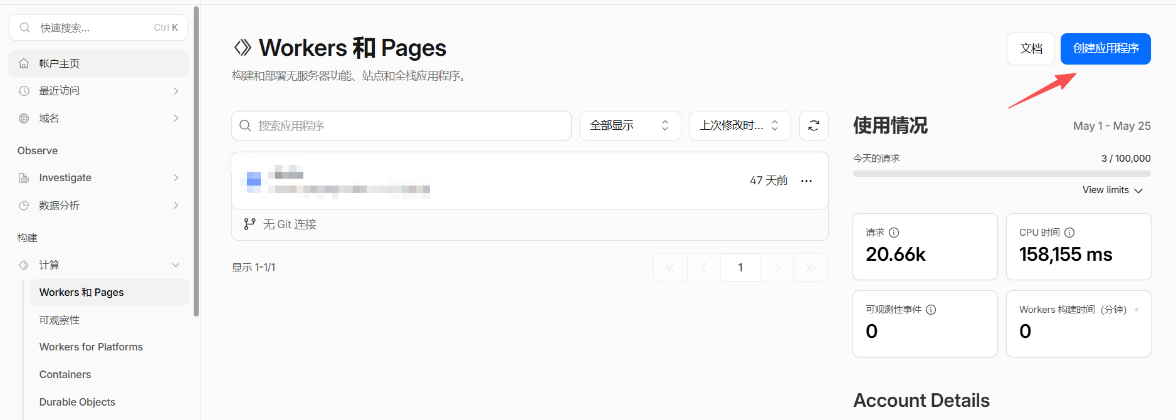Expand the View limits chevron arrow
The width and height of the screenshot is (1176, 420).
(1138, 191)
